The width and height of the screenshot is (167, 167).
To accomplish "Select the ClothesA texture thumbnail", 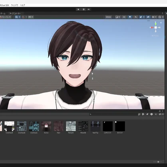I will coord(9,126).
